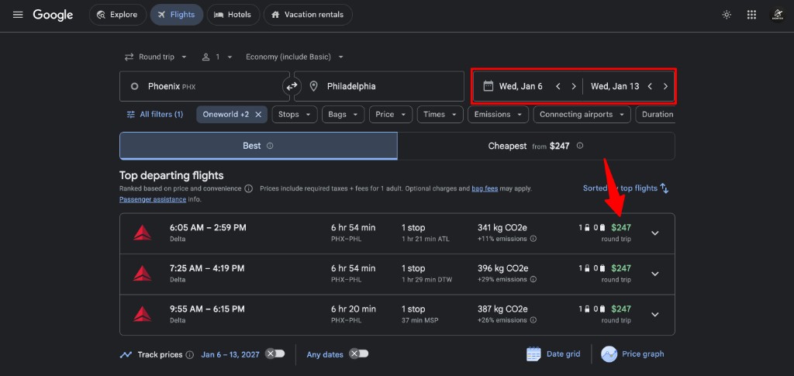The image size is (794, 376).
Task: Move return date one day earlier
Action: point(650,86)
